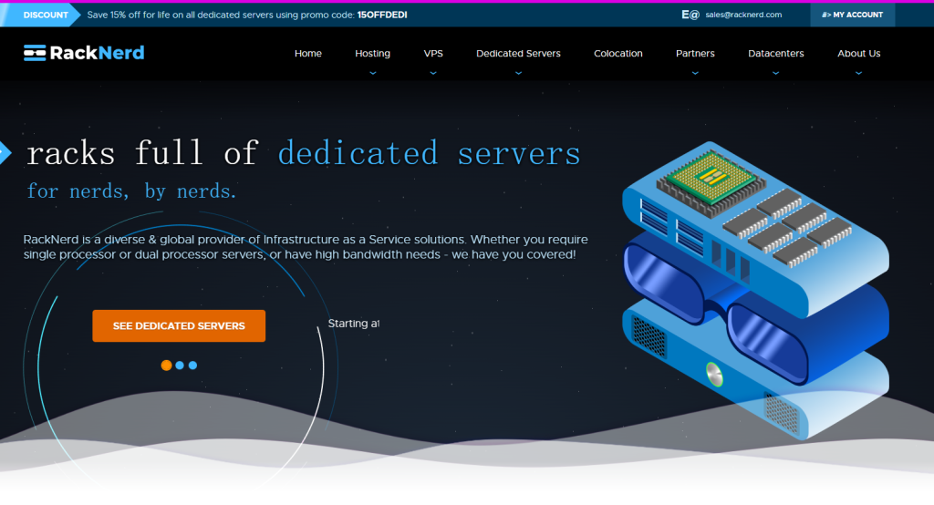Switch to the third slide indicator dot

pyautogui.click(x=192, y=365)
